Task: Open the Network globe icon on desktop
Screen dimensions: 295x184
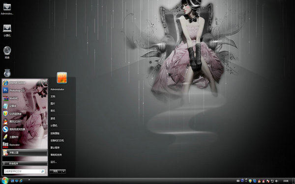Action: tap(7, 52)
